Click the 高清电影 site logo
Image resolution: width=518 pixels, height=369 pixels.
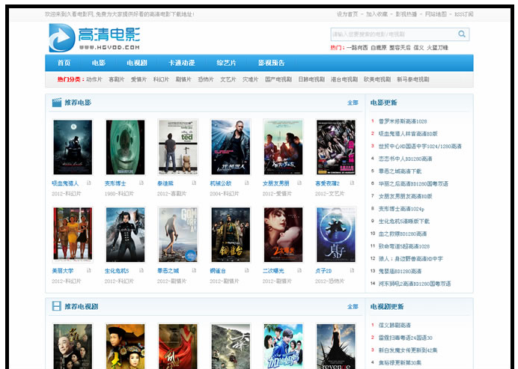[x=94, y=37]
